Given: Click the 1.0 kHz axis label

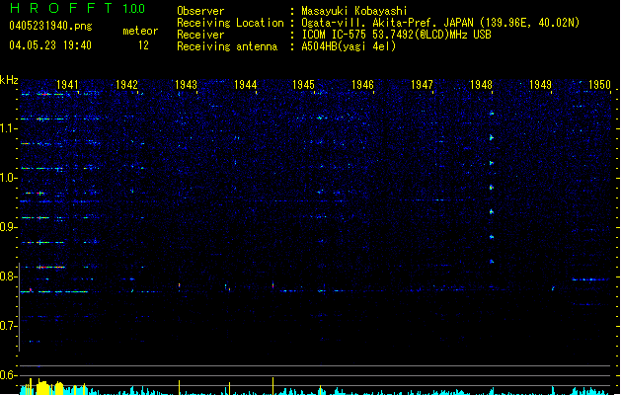Looking at the screenshot, I should click(9, 178).
